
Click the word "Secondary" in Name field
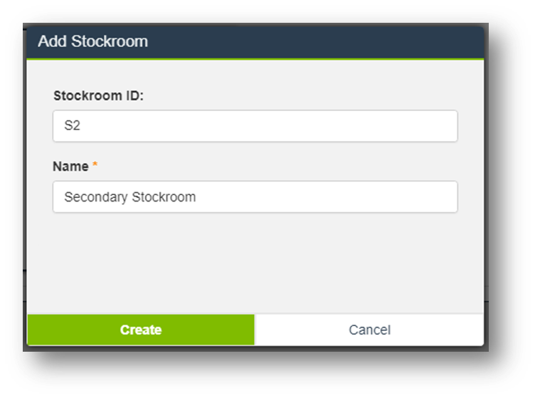click(x=95, y=197)
